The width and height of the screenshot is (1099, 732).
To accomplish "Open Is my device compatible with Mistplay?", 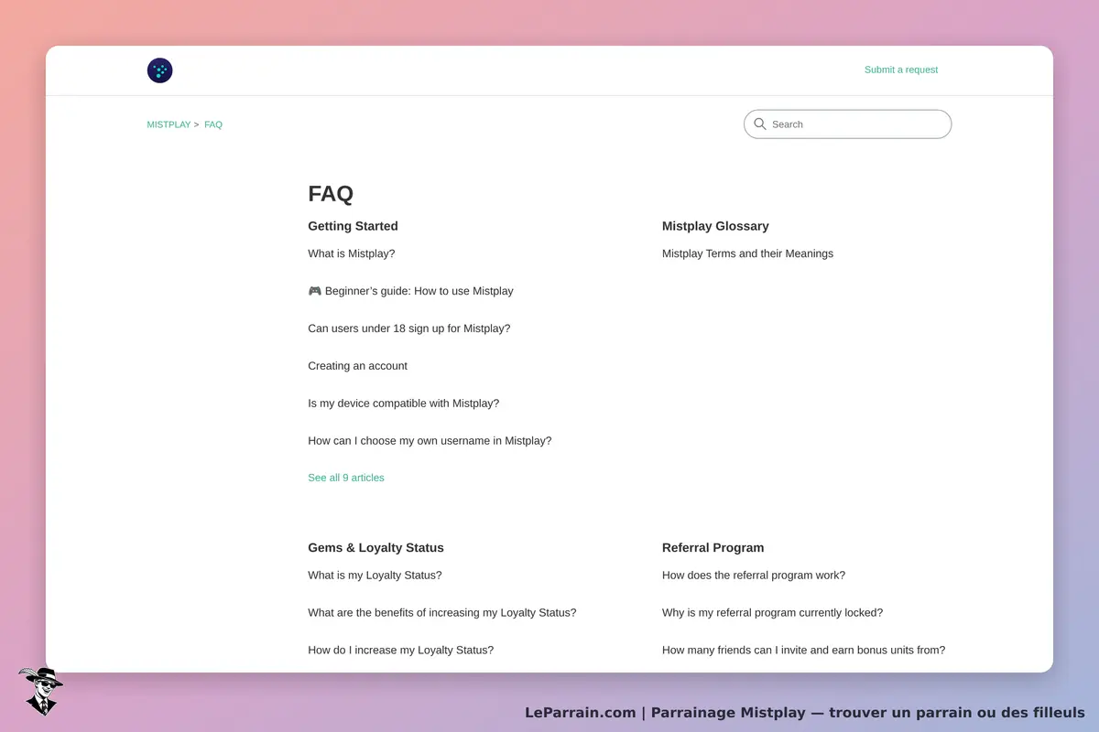I will point(404,404).
